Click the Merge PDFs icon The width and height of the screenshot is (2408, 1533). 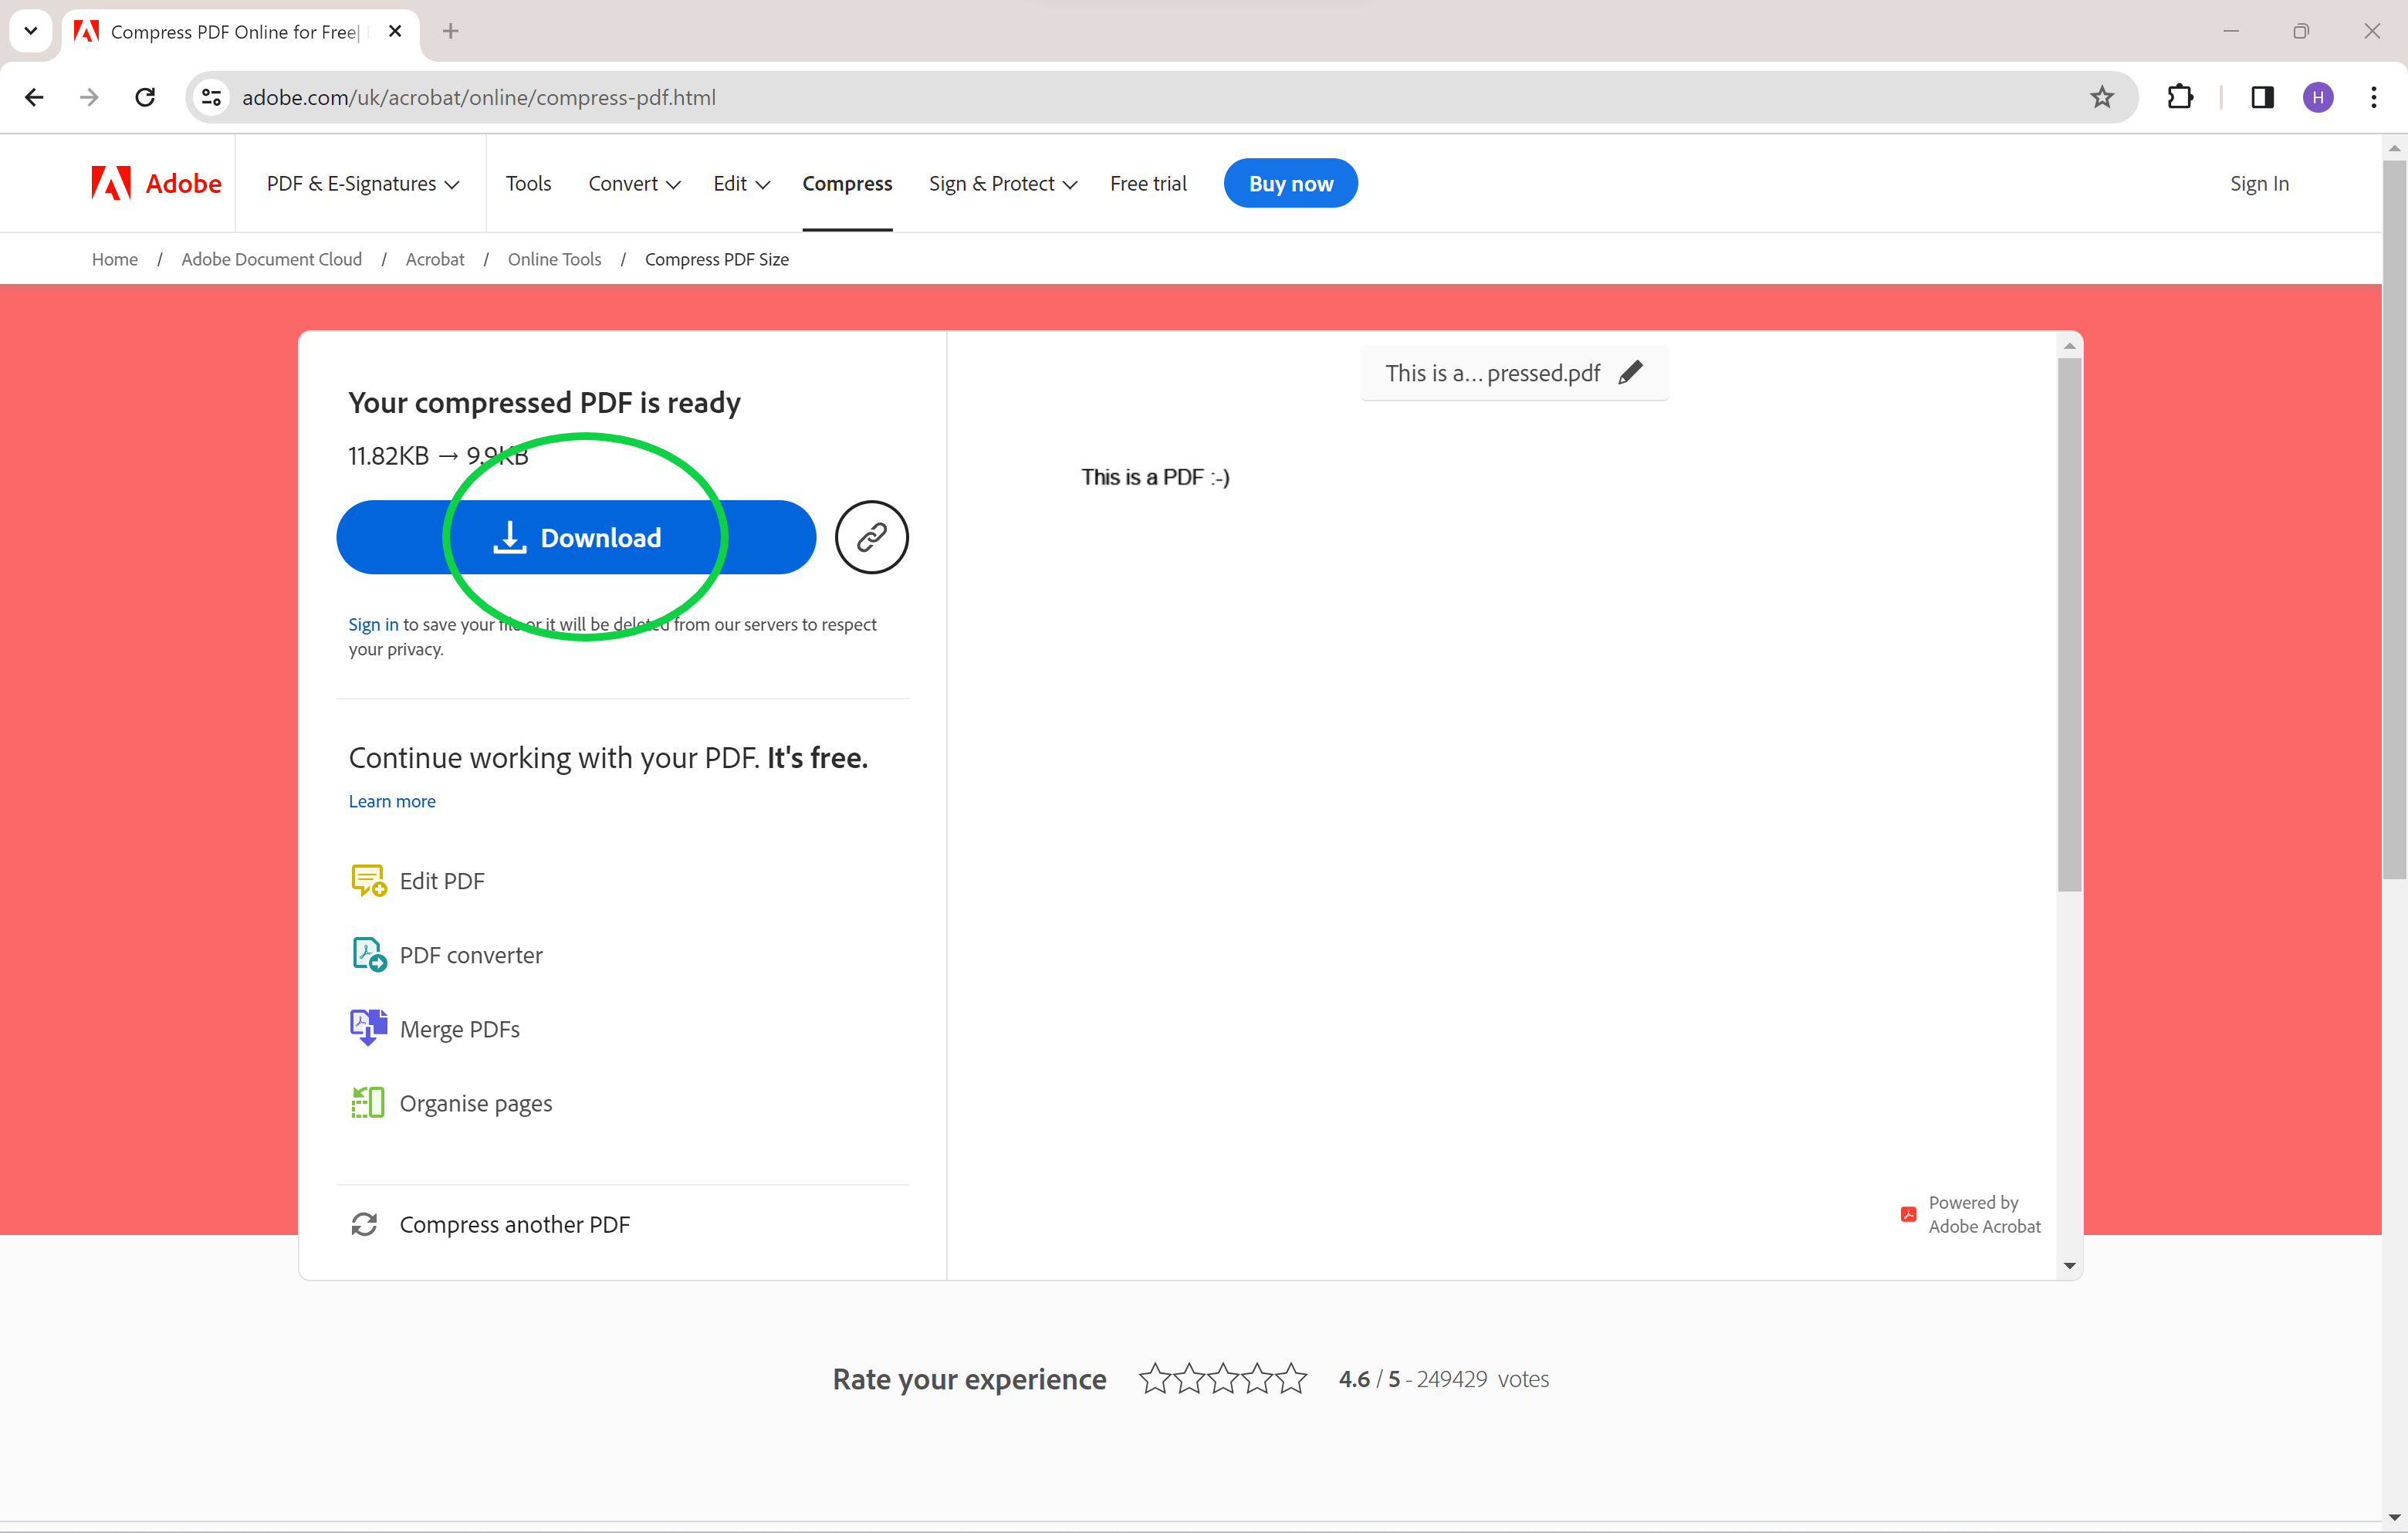pos(368,1028)
